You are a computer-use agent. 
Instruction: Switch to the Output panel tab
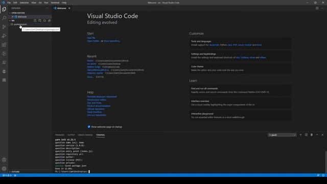[x=71, y=135]
